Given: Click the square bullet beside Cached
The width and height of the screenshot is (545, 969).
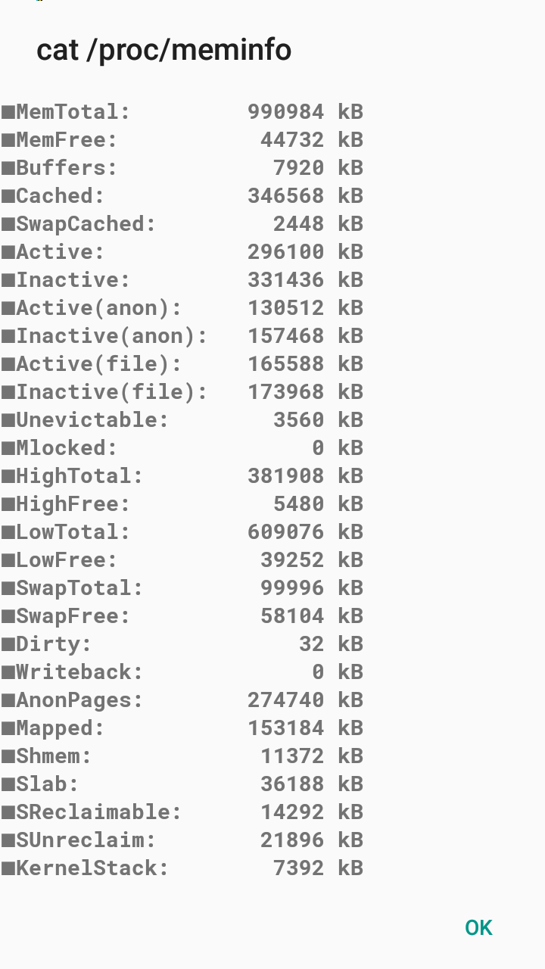Looking at the screenshot, I should 8,197.
